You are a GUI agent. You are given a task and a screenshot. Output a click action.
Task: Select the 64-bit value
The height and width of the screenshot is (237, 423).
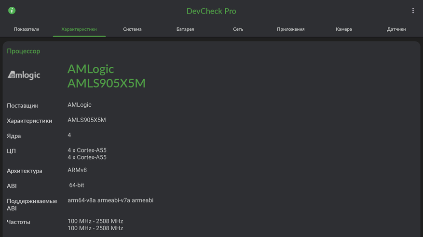[77, 185]
